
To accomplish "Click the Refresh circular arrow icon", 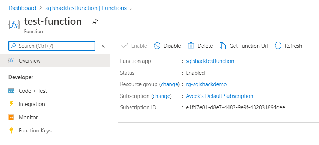I will [x=278, y=46].
